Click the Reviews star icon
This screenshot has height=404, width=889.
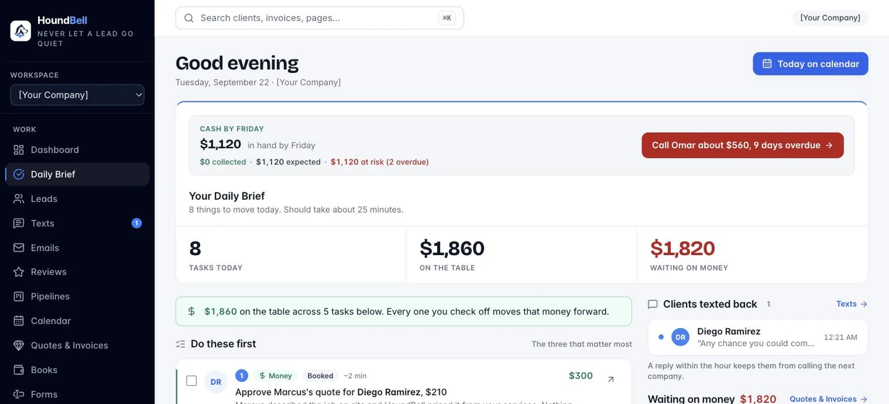pos(19,272)
